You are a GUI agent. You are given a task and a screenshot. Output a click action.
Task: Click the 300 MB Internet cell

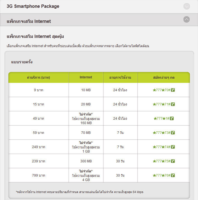86,161
